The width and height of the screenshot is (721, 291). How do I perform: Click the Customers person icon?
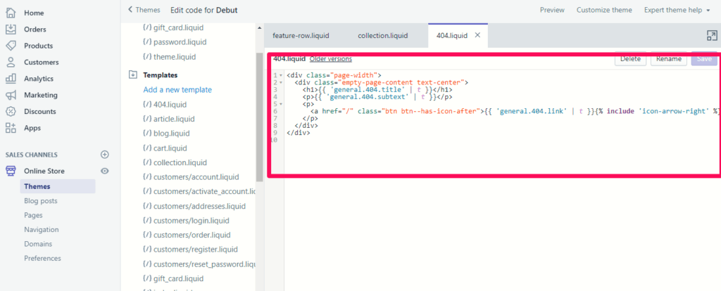[11, 62]
